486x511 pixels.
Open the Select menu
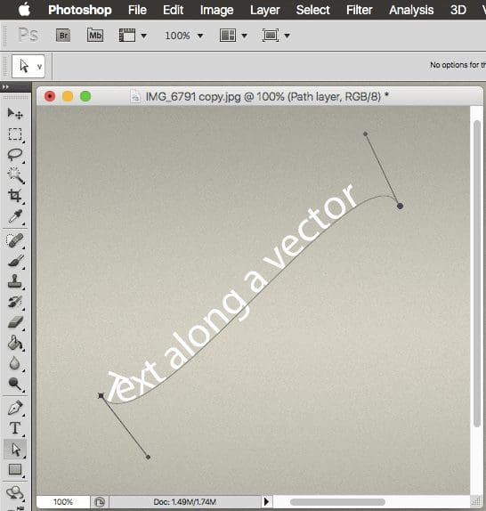(x=313, y=10)
